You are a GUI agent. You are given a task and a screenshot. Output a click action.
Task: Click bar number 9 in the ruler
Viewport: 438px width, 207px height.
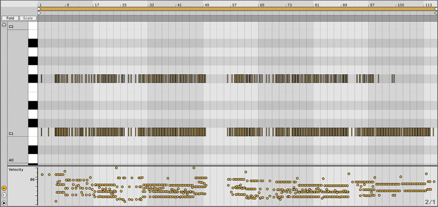(x=68, y=5)
